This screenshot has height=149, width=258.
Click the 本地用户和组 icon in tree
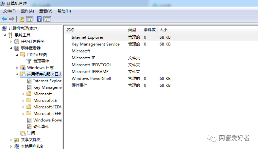17,146
